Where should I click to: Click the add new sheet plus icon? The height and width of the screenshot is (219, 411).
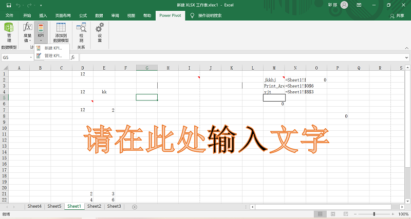pos(135,207)
